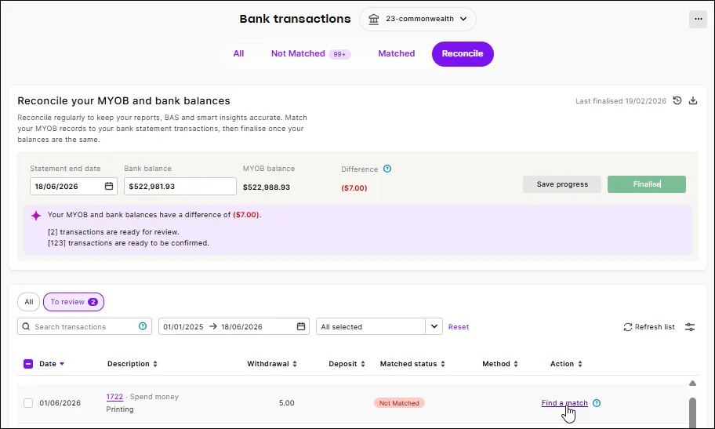This screenshot has width=715, height=429.
Task: Click the Find a match help icon
Action: (x=597, y=403)
